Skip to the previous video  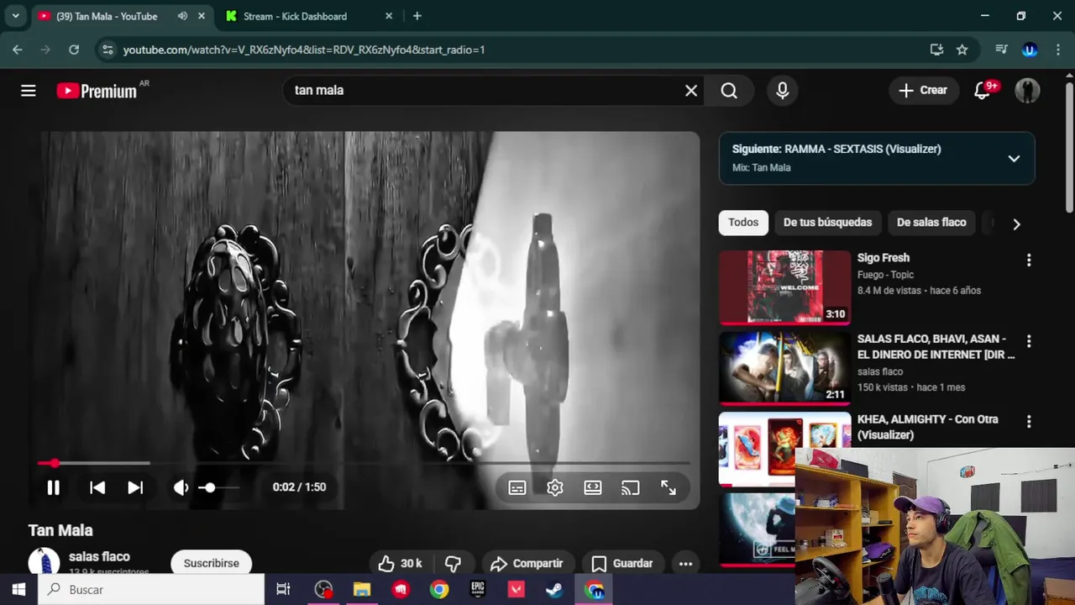click(97, 487)
